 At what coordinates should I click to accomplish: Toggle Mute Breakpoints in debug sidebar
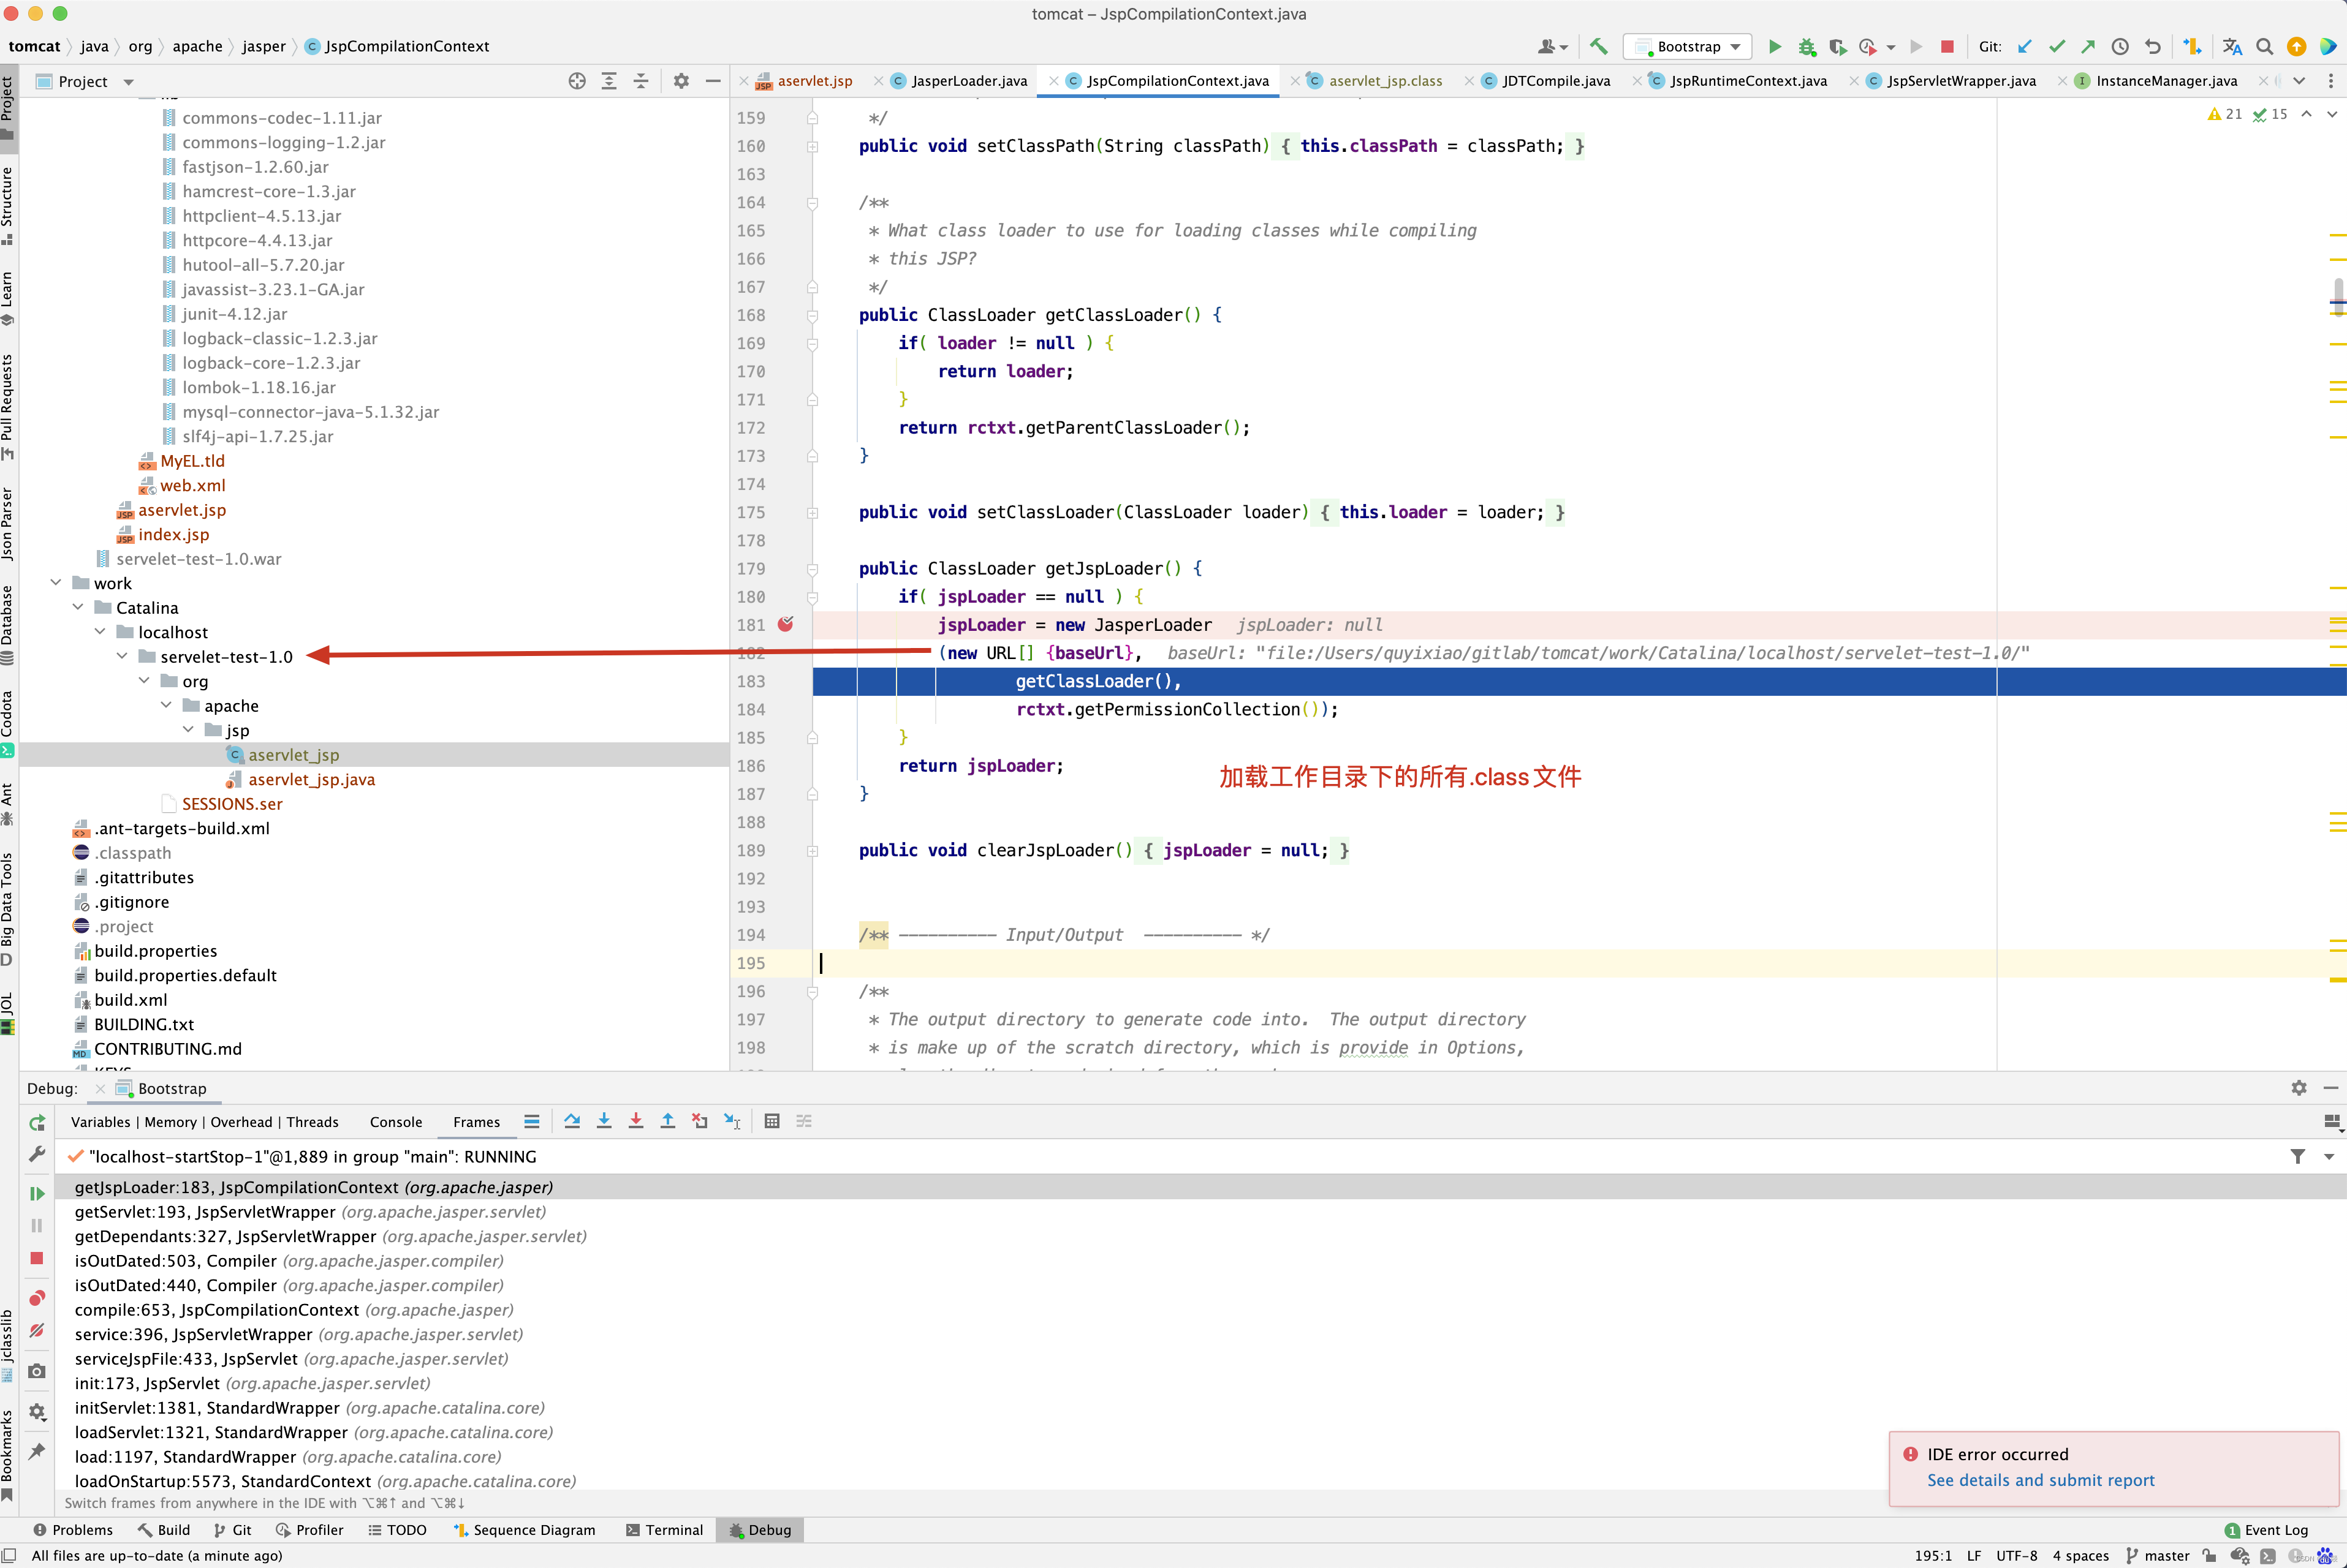point(37,1330)
